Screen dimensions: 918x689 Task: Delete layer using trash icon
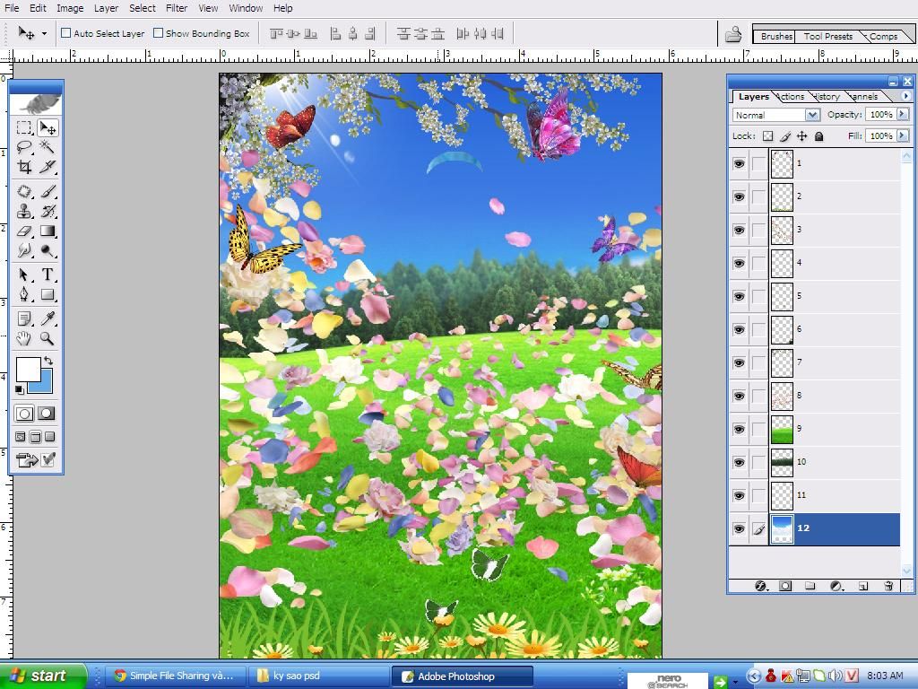[x=888, y=586]
